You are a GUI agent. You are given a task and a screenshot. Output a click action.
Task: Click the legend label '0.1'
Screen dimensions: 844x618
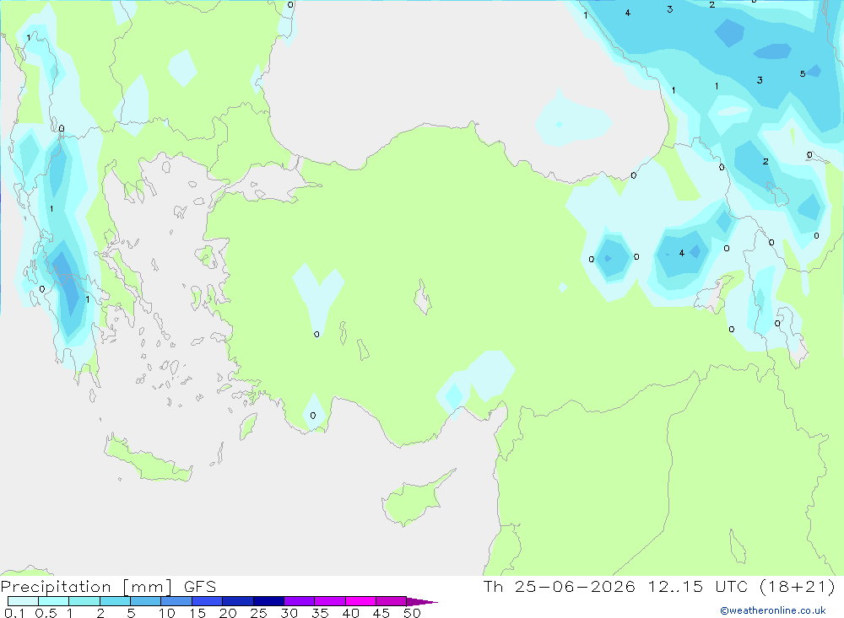14,613
